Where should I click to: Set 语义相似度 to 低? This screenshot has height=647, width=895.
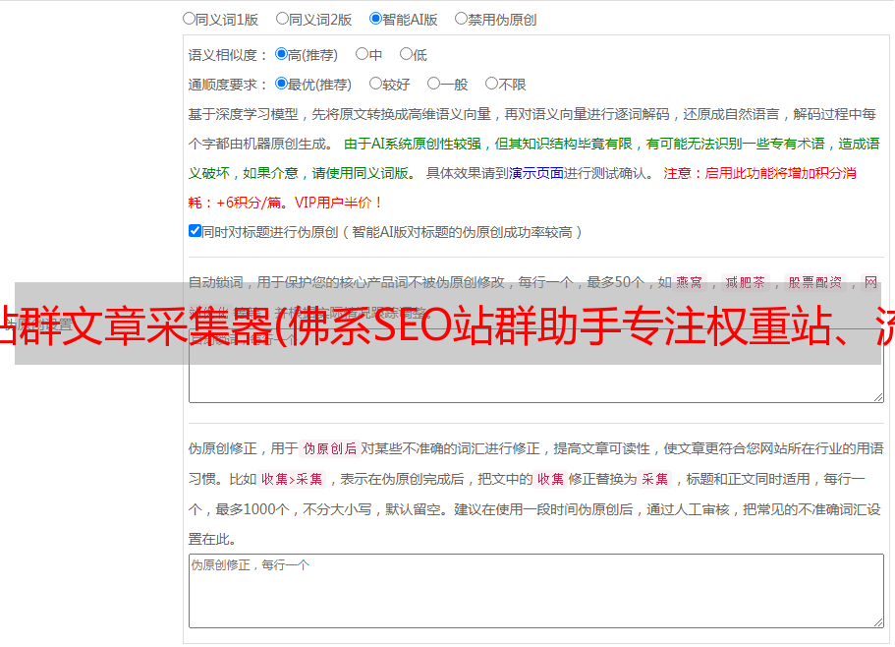(406, 54)
